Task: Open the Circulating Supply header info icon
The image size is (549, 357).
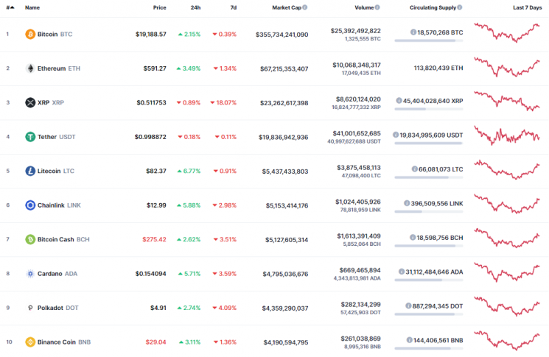Action: click(x=460, y=7)
